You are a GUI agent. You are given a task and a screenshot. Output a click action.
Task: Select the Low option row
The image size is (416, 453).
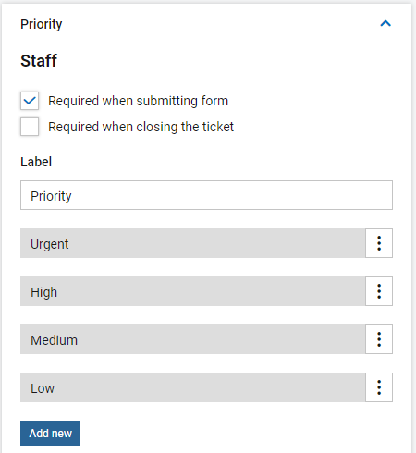[193, 387]
